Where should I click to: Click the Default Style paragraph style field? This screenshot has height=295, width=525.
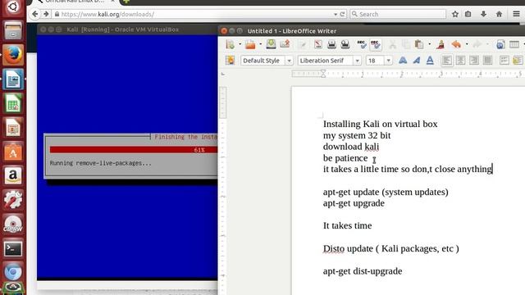(262, 61)
